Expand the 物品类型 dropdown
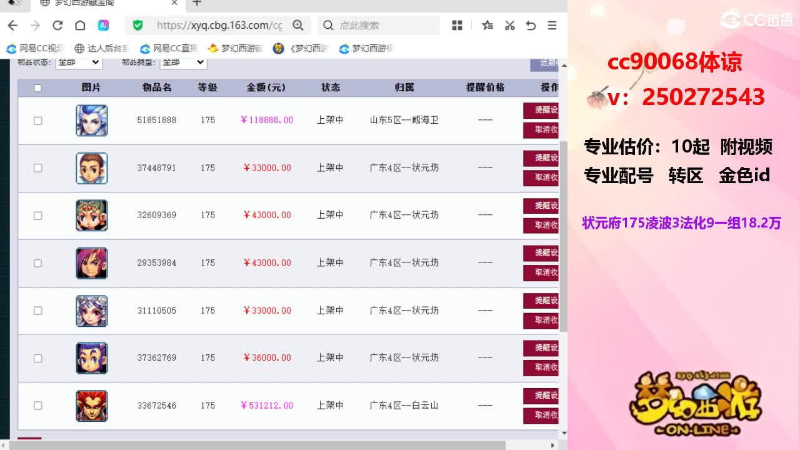 [184, 62]
